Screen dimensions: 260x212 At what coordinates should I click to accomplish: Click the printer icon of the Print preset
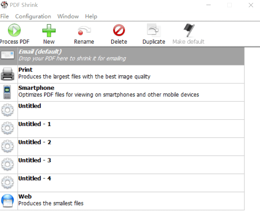coord(8,74)
